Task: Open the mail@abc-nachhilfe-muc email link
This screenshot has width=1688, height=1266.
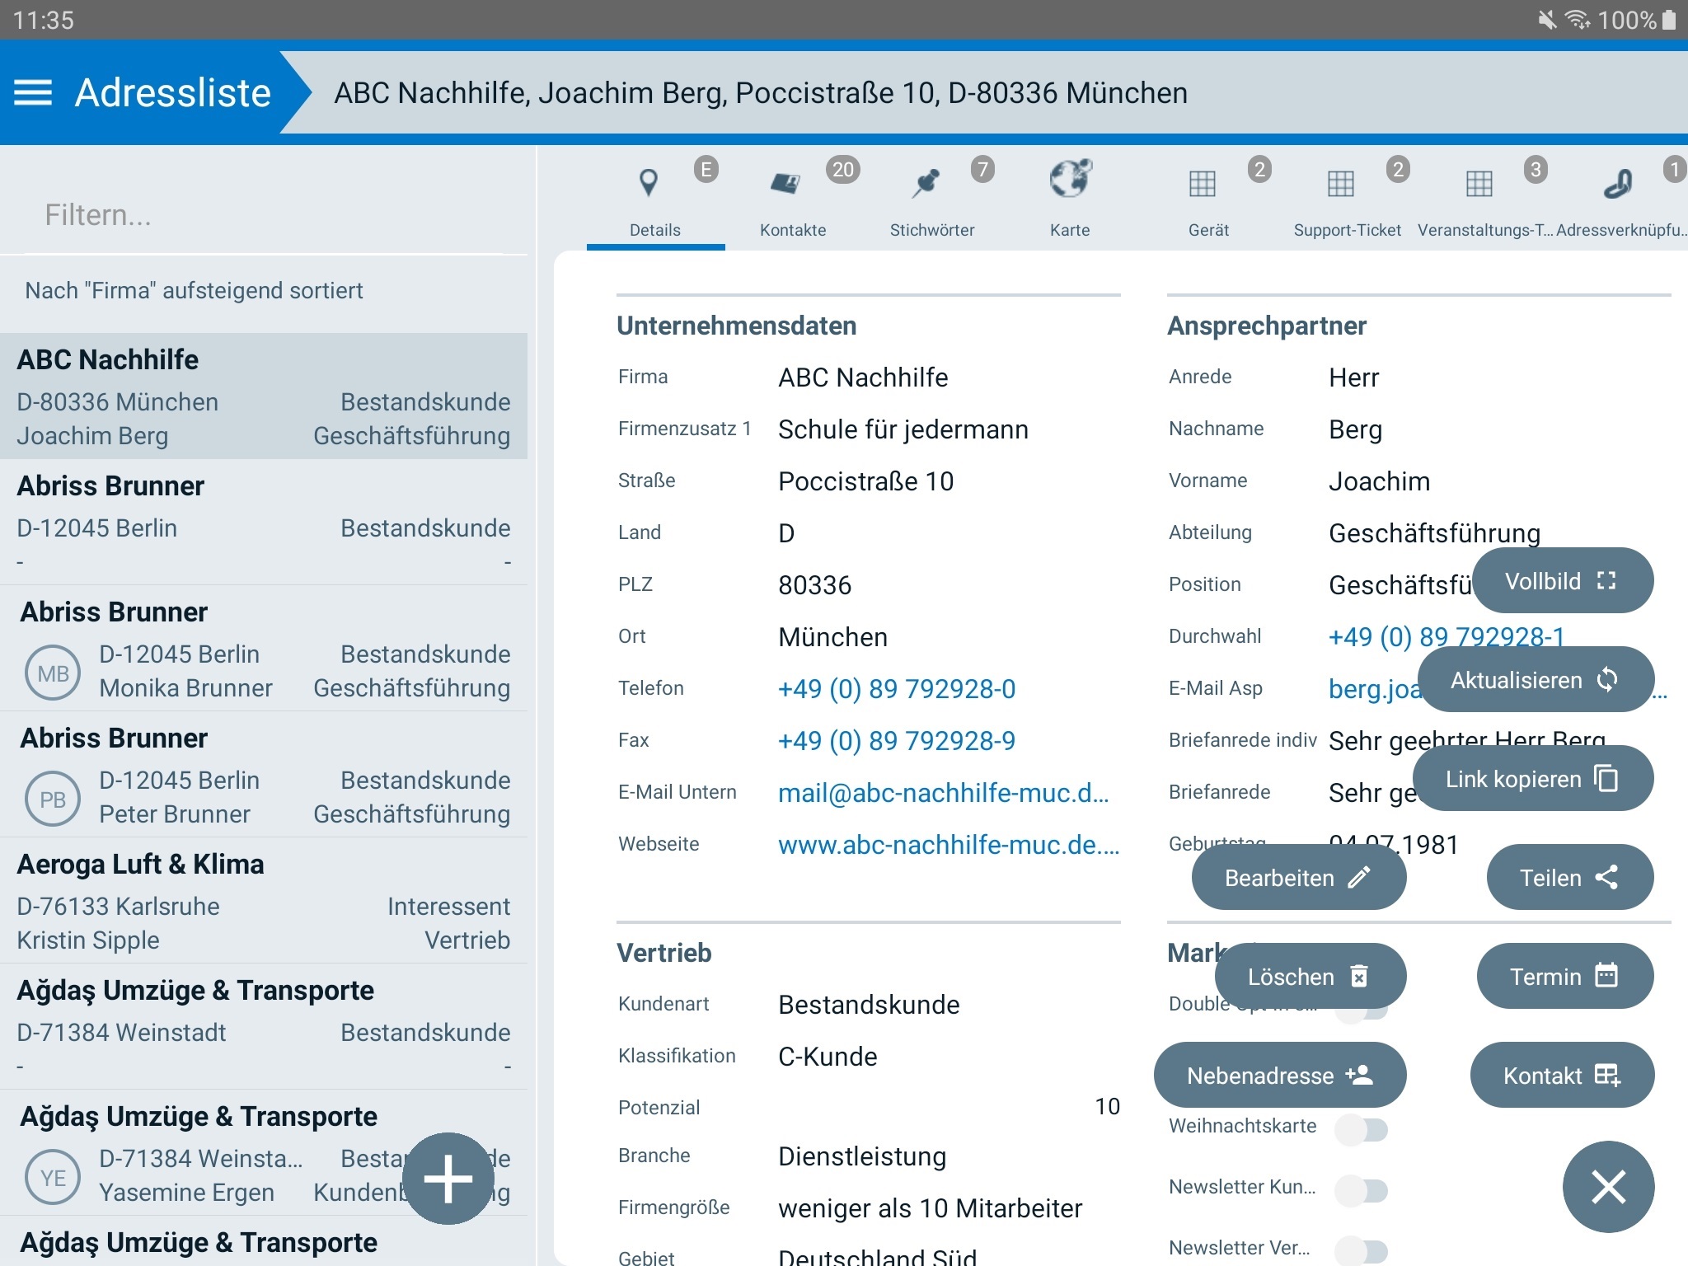Action: click(x=944, y=792)
